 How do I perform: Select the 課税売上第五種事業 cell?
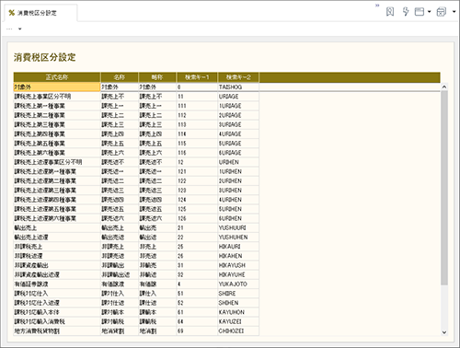point(57,144)
